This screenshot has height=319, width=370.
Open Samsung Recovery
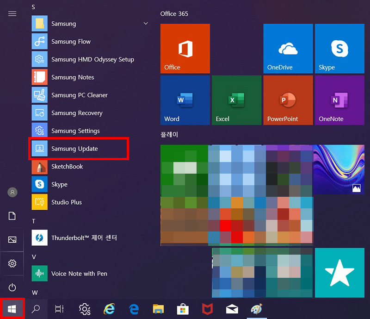pyautogui.click(x=90, y=113)
